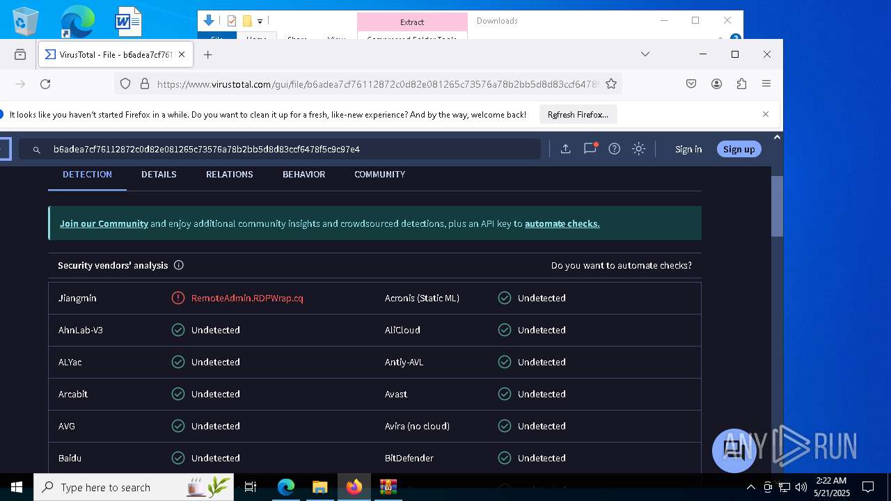Click the blue down arrow in Explorer quick access toolbar
The width and height of the screenshot is (891, 501).
pyautogui.click(x=208, y=21)
